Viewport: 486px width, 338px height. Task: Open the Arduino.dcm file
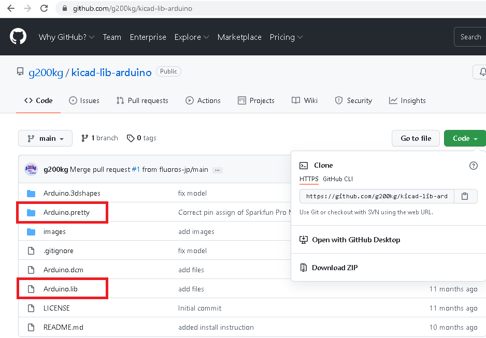(63, 270)
